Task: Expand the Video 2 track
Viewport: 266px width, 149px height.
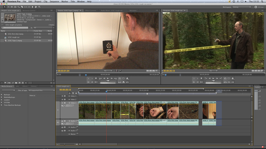Action: (x=69, y=99)
